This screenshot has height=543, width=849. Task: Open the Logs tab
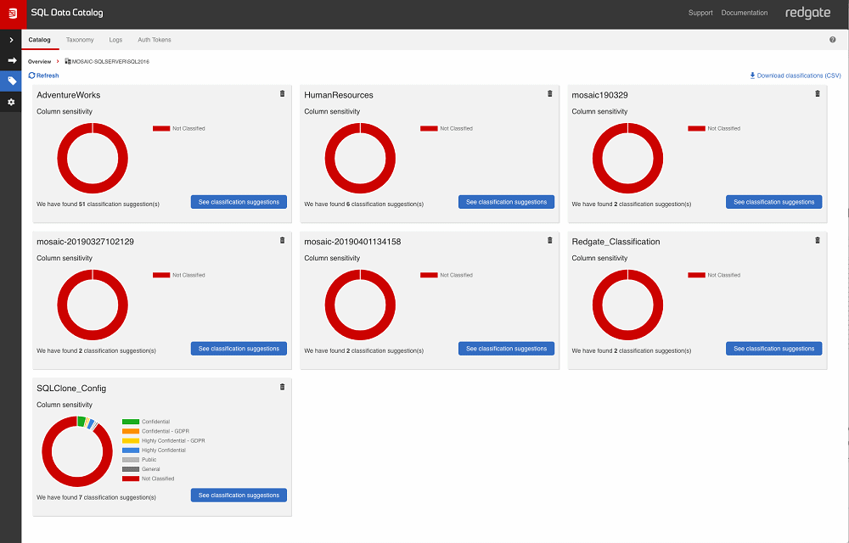[x=115, y=40]
